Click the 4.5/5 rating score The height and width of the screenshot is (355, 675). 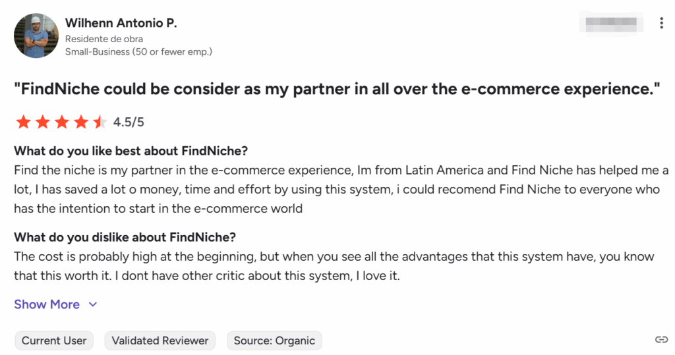click(129, 122)
